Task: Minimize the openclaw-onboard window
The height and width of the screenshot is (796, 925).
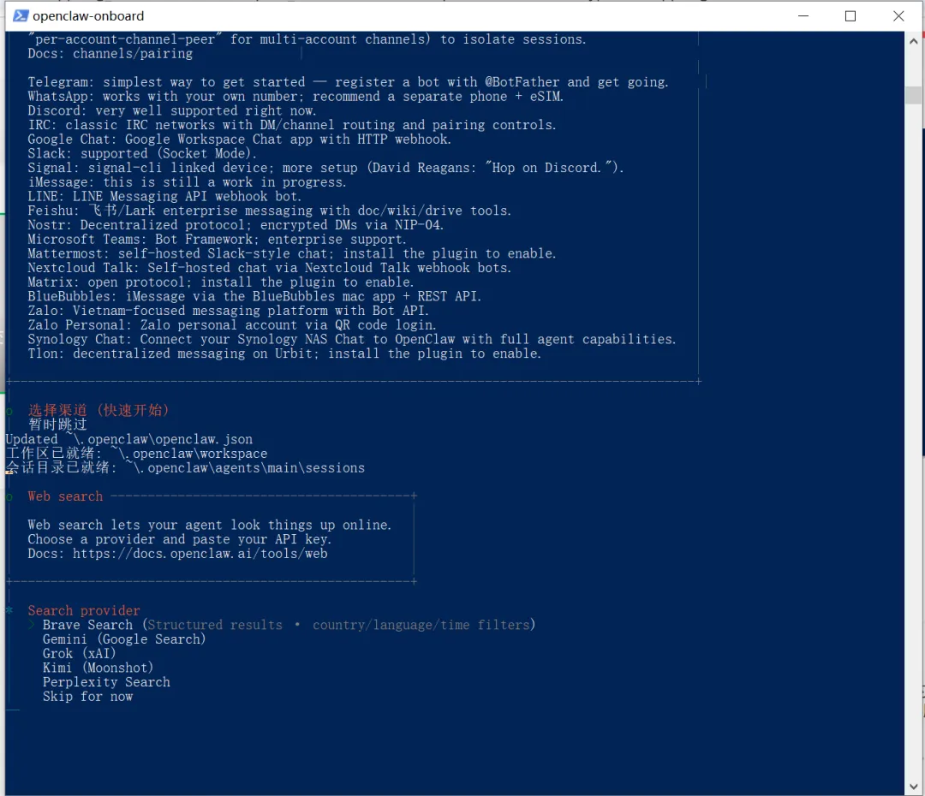Action: tap(803, 16)
